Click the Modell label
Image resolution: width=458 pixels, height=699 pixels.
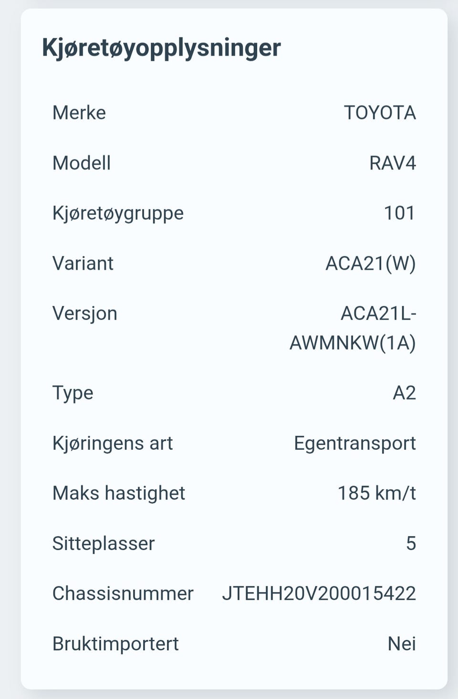(x=82, y=163)
